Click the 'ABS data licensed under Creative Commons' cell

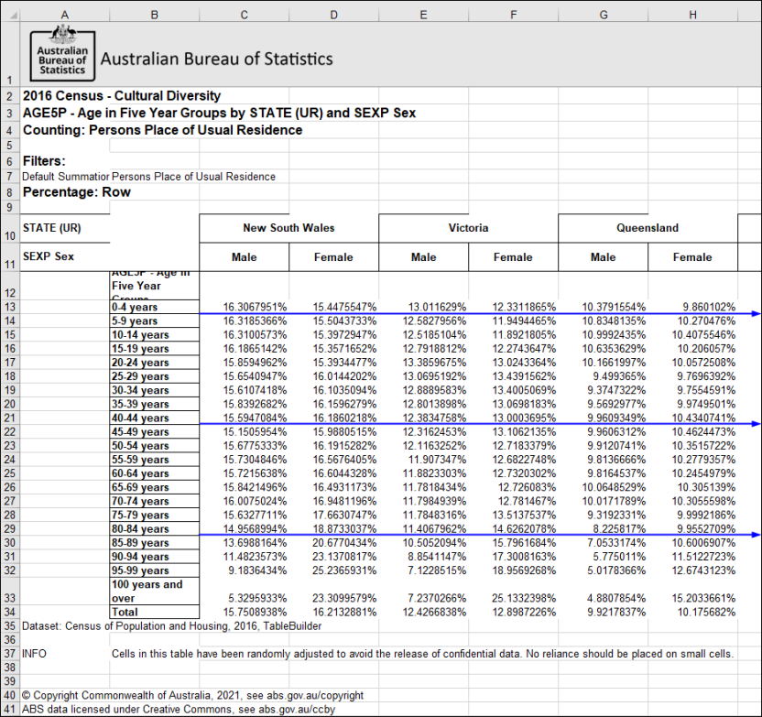(x=179, y=710)
